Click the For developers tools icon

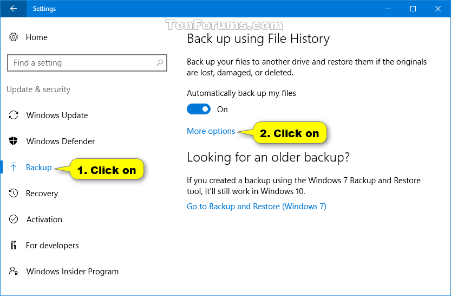(14, 246)
